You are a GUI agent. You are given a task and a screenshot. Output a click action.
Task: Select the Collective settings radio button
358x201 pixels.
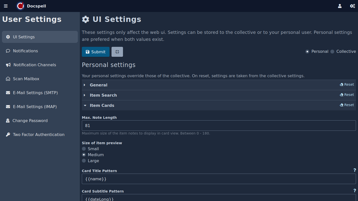(332, 52)
